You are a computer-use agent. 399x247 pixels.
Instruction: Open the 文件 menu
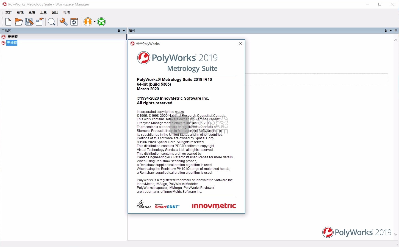(x=9, y=12)
